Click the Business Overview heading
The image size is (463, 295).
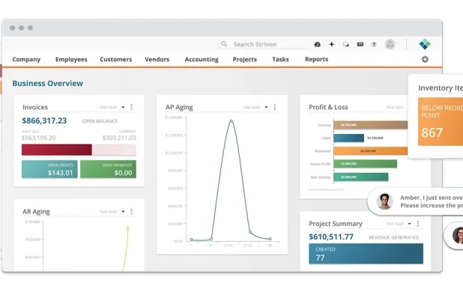pyautogui.click(x=47, y=84)
